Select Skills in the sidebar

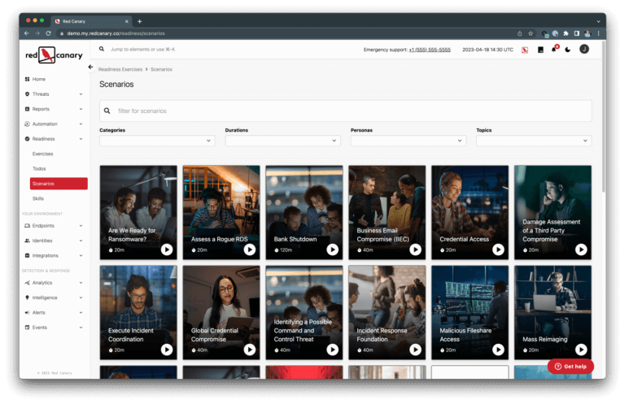coord(38,198)
